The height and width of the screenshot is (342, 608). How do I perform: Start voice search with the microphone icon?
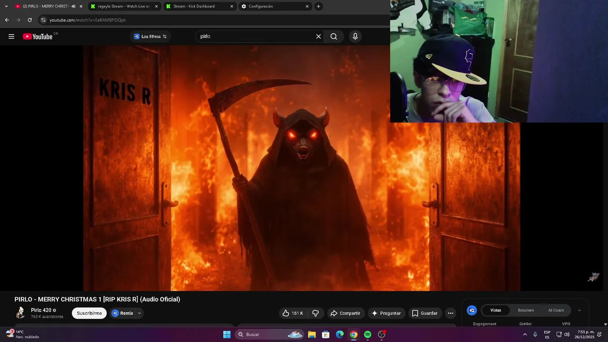355,37
